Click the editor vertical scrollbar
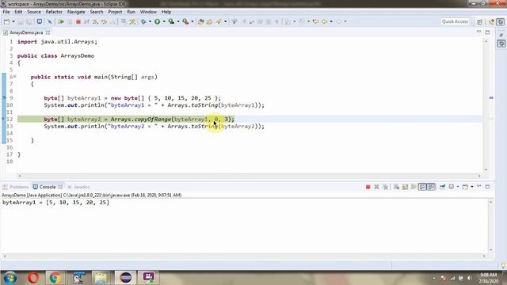 pos(486,105)
